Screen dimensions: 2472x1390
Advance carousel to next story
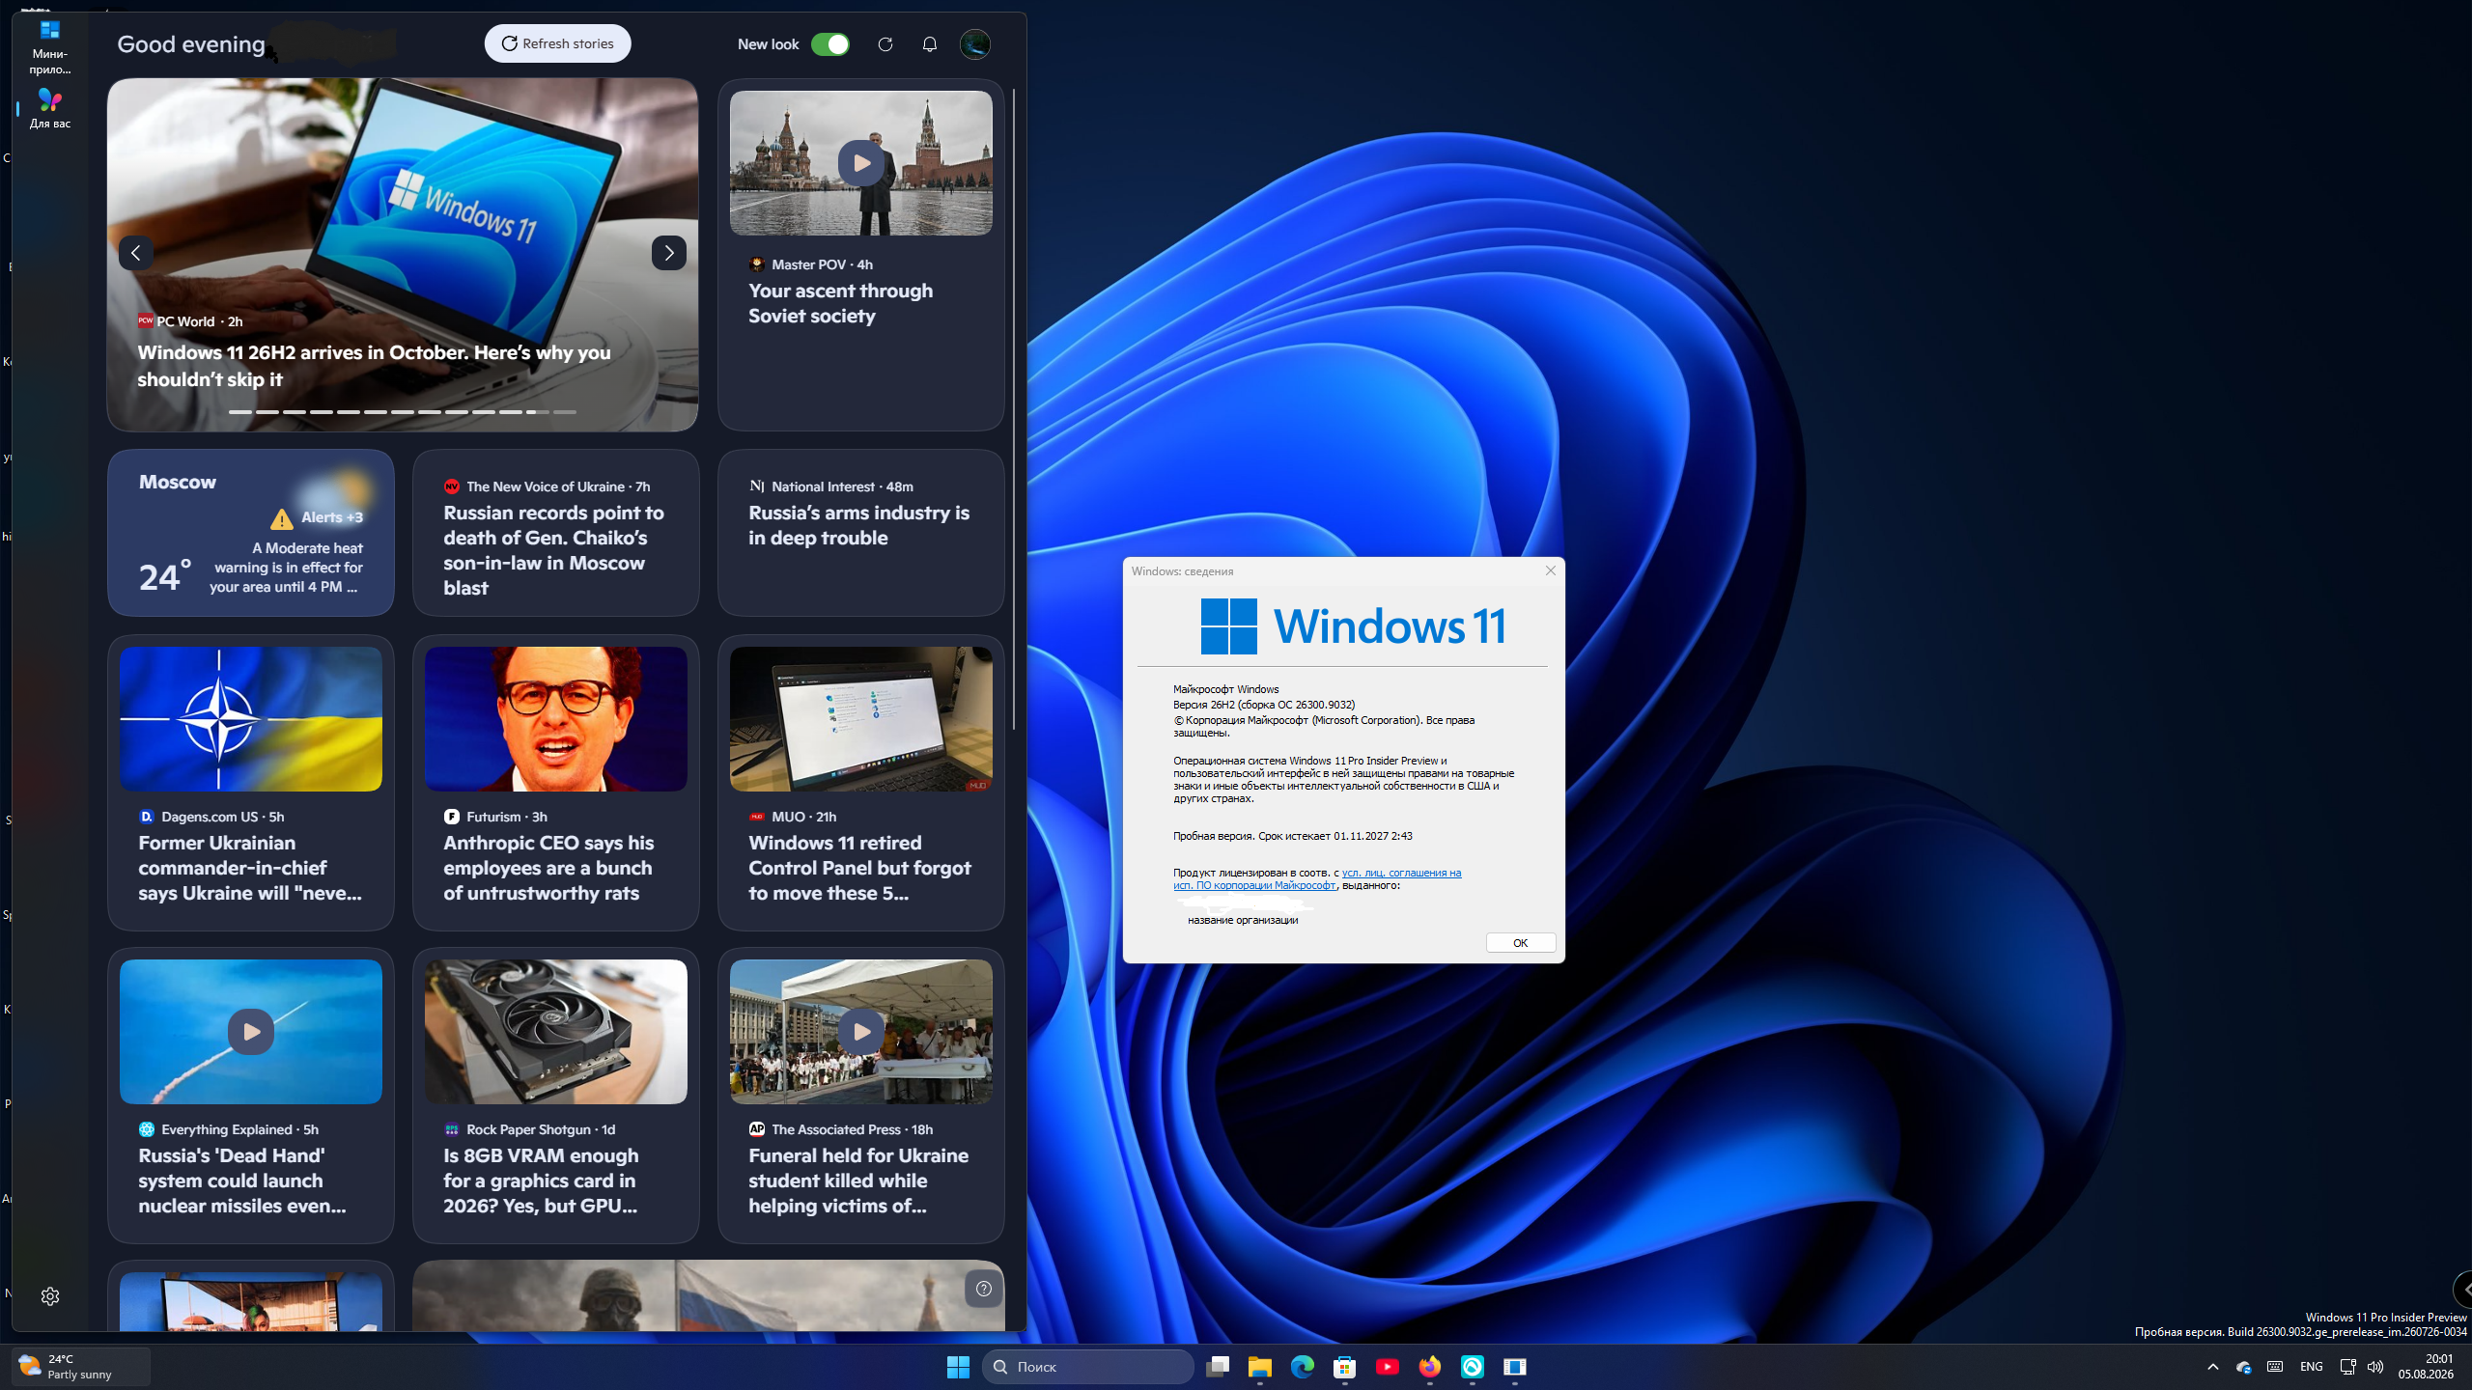click(x=668, y=253)
